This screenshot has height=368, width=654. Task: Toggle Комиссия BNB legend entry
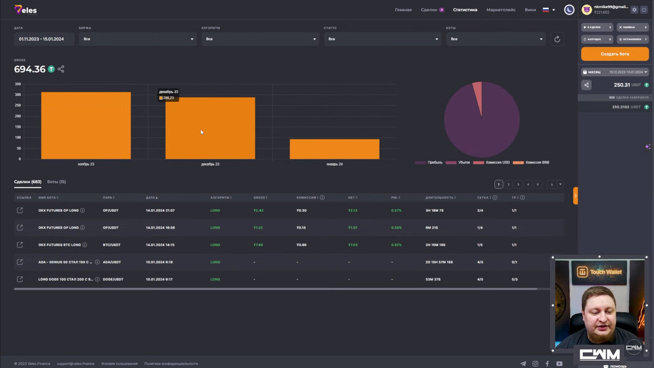point(531,162)
